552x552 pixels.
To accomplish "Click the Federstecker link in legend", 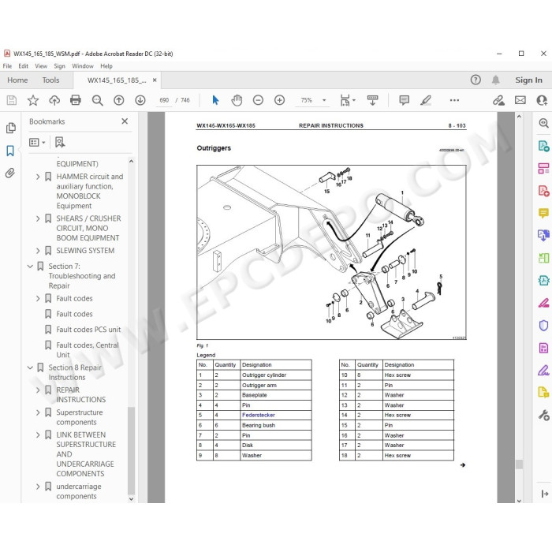I will pyautogui.click(x=259, y=415).
